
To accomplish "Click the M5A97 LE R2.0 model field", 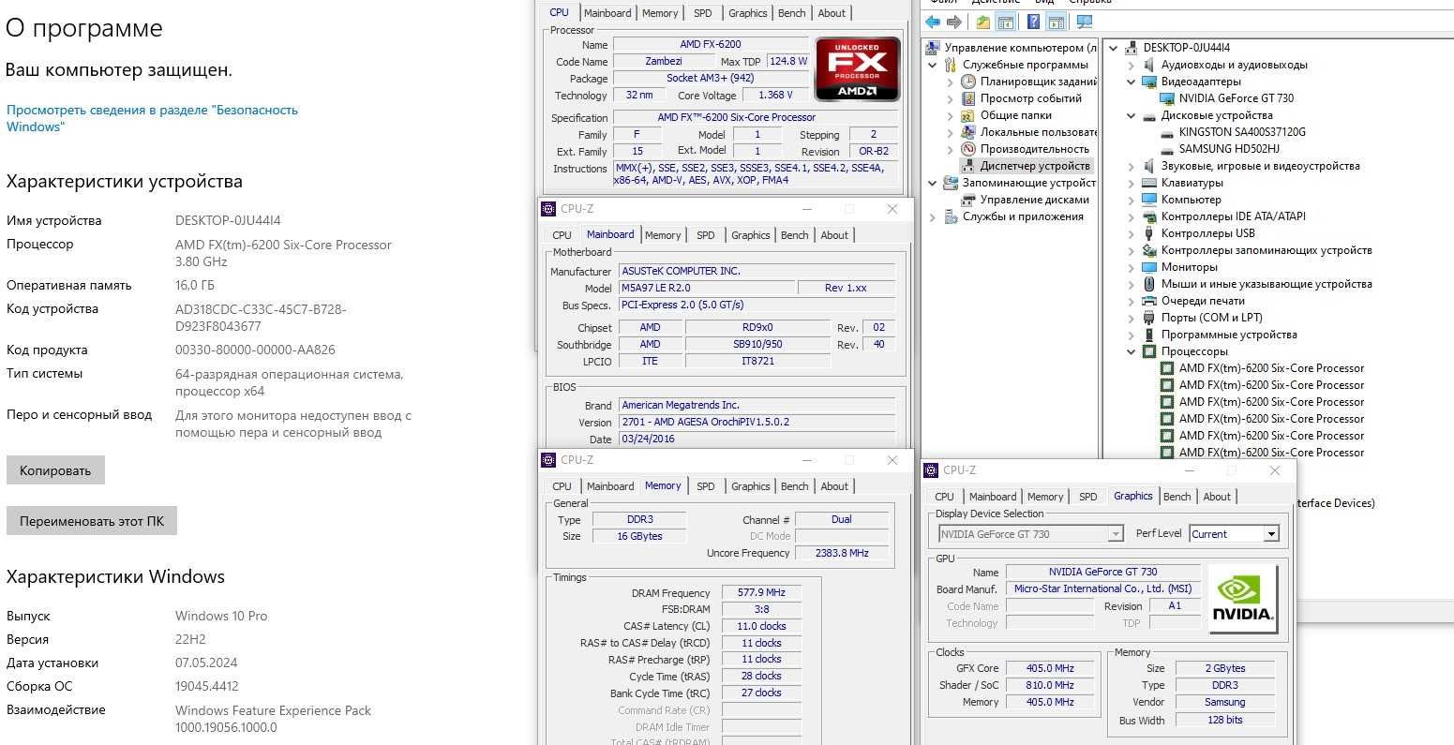I will click(707, 288).
